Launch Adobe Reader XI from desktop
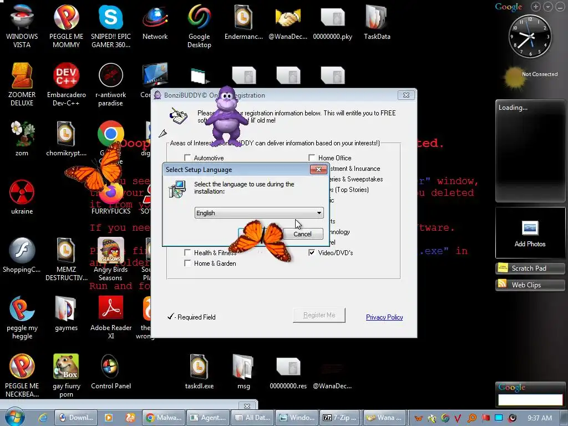This screenshot has width=568, height=426. pyautogui.click(x=111, y=317)
